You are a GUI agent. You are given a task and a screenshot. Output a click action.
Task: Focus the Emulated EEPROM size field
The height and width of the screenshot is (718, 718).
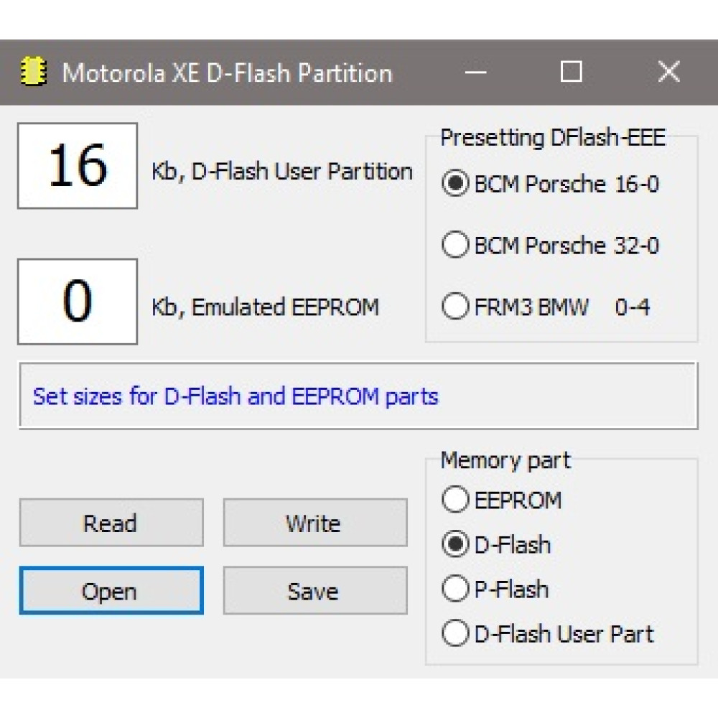pyautogui.click(x=78, y=302)
